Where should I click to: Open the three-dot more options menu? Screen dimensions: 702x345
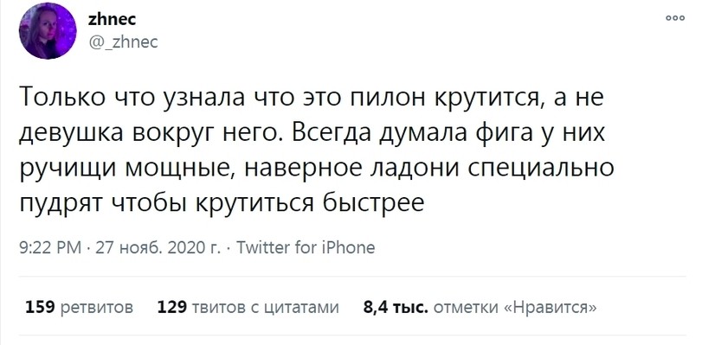674,18
